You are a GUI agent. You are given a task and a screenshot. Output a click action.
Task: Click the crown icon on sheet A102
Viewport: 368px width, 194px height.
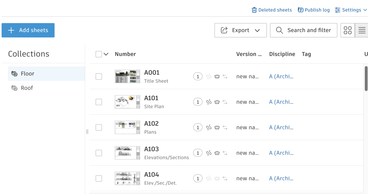tap(217, 127)
